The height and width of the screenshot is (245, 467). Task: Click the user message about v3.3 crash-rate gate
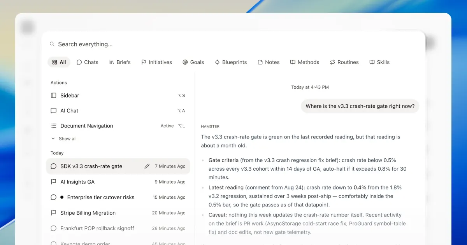point(360,106)
